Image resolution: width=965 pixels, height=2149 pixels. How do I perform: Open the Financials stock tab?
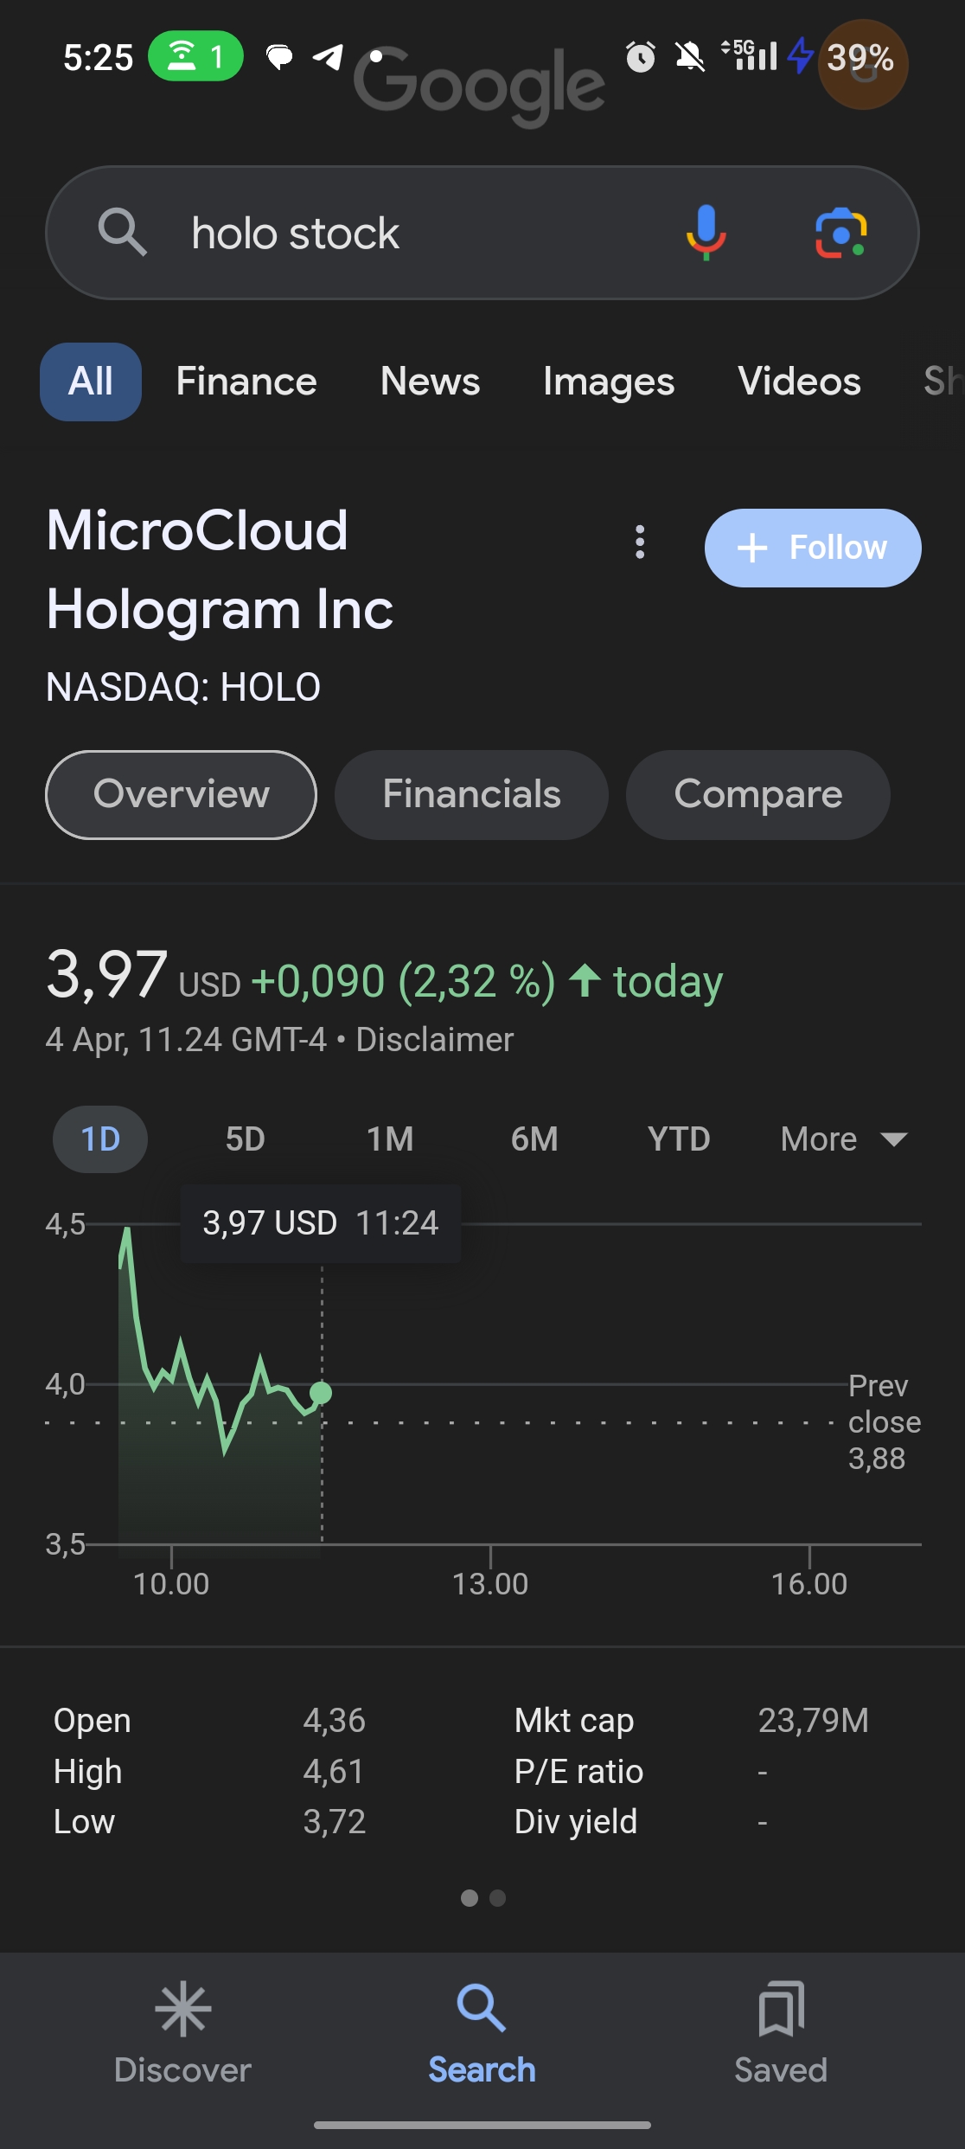tap(471, 794)
